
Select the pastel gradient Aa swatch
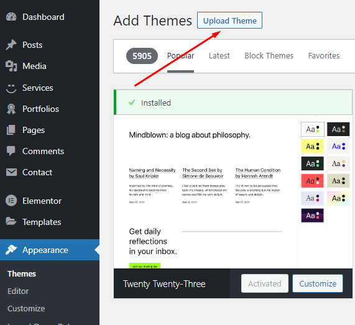[x=338, y=198]
